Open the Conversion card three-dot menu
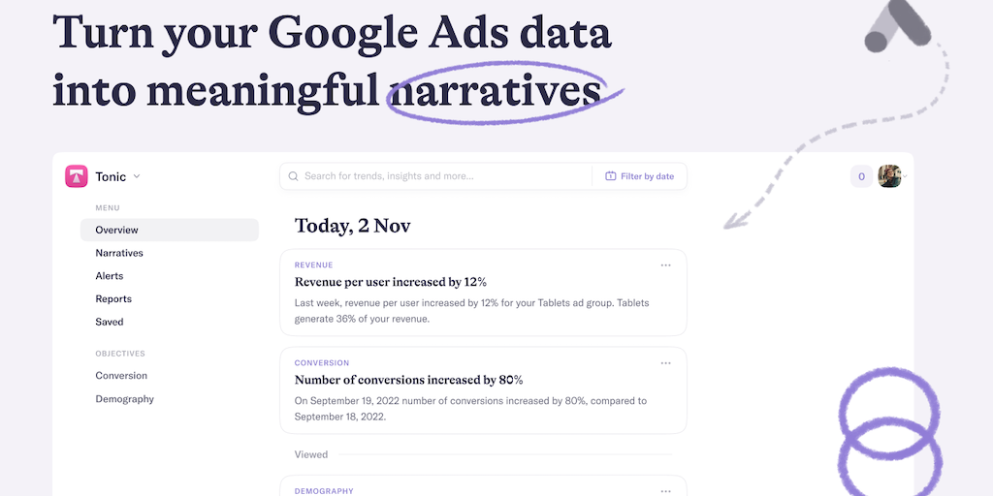This screenshot has width=993, height=496. pyautogui.click(x=665, y=363)
